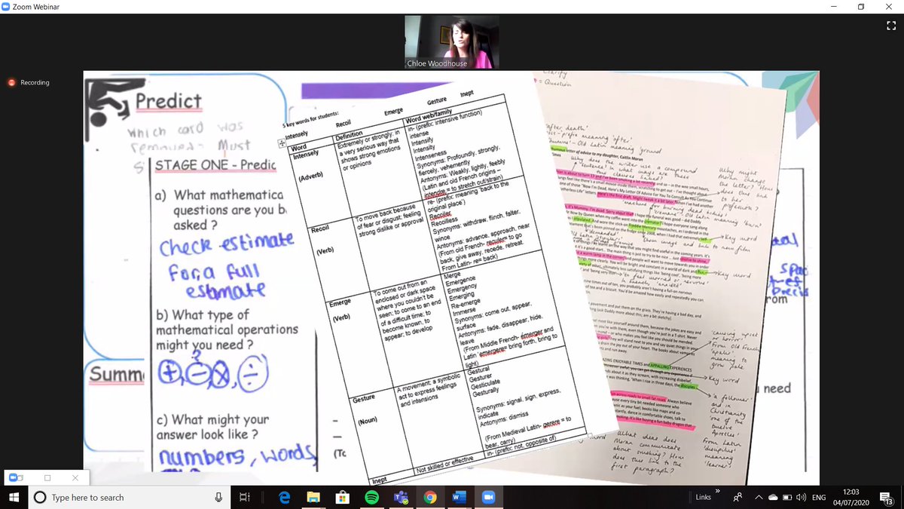
Task: Click the Recording indicator
Action: click(x=29, y=82)
